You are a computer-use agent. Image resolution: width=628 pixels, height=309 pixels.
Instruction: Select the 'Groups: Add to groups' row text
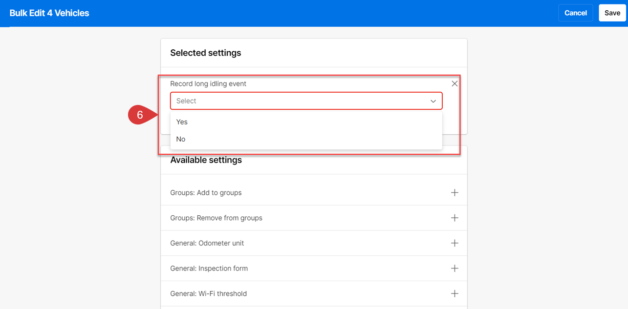click(206, 193)
